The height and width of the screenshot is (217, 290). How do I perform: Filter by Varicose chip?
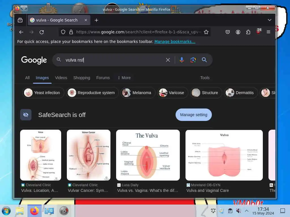(172, 93)
